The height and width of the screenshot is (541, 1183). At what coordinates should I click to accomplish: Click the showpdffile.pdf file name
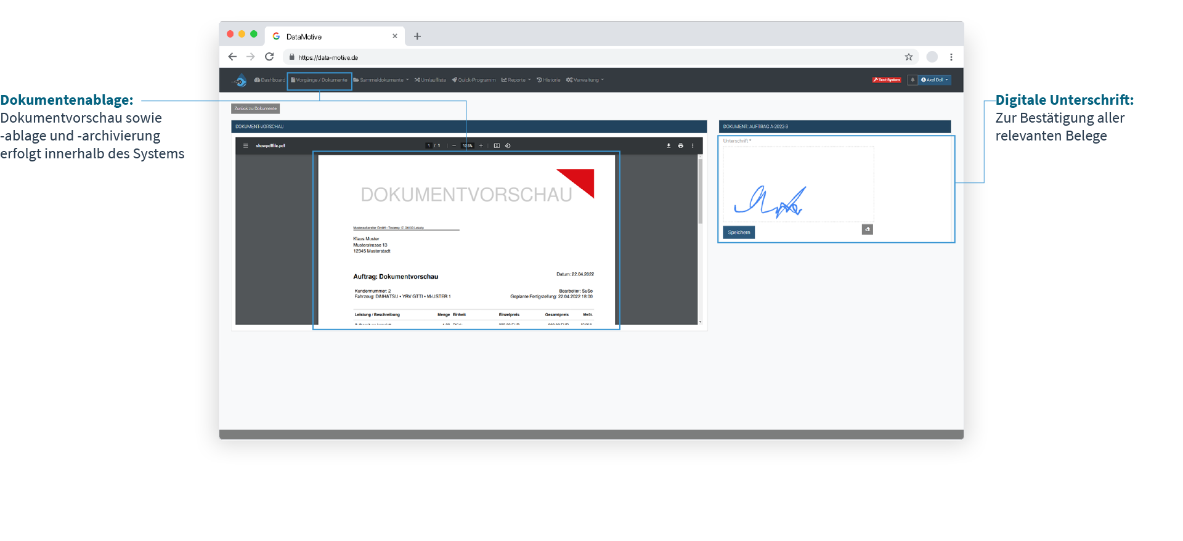pyautogui.click(x=270, y=146)
